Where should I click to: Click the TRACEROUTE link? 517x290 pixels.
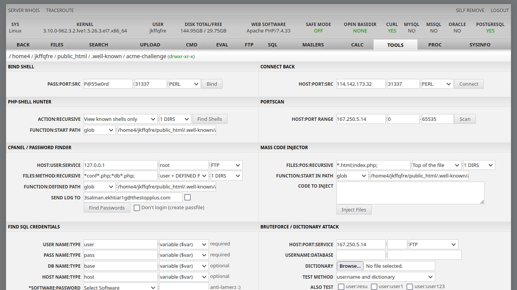point(60,10)
